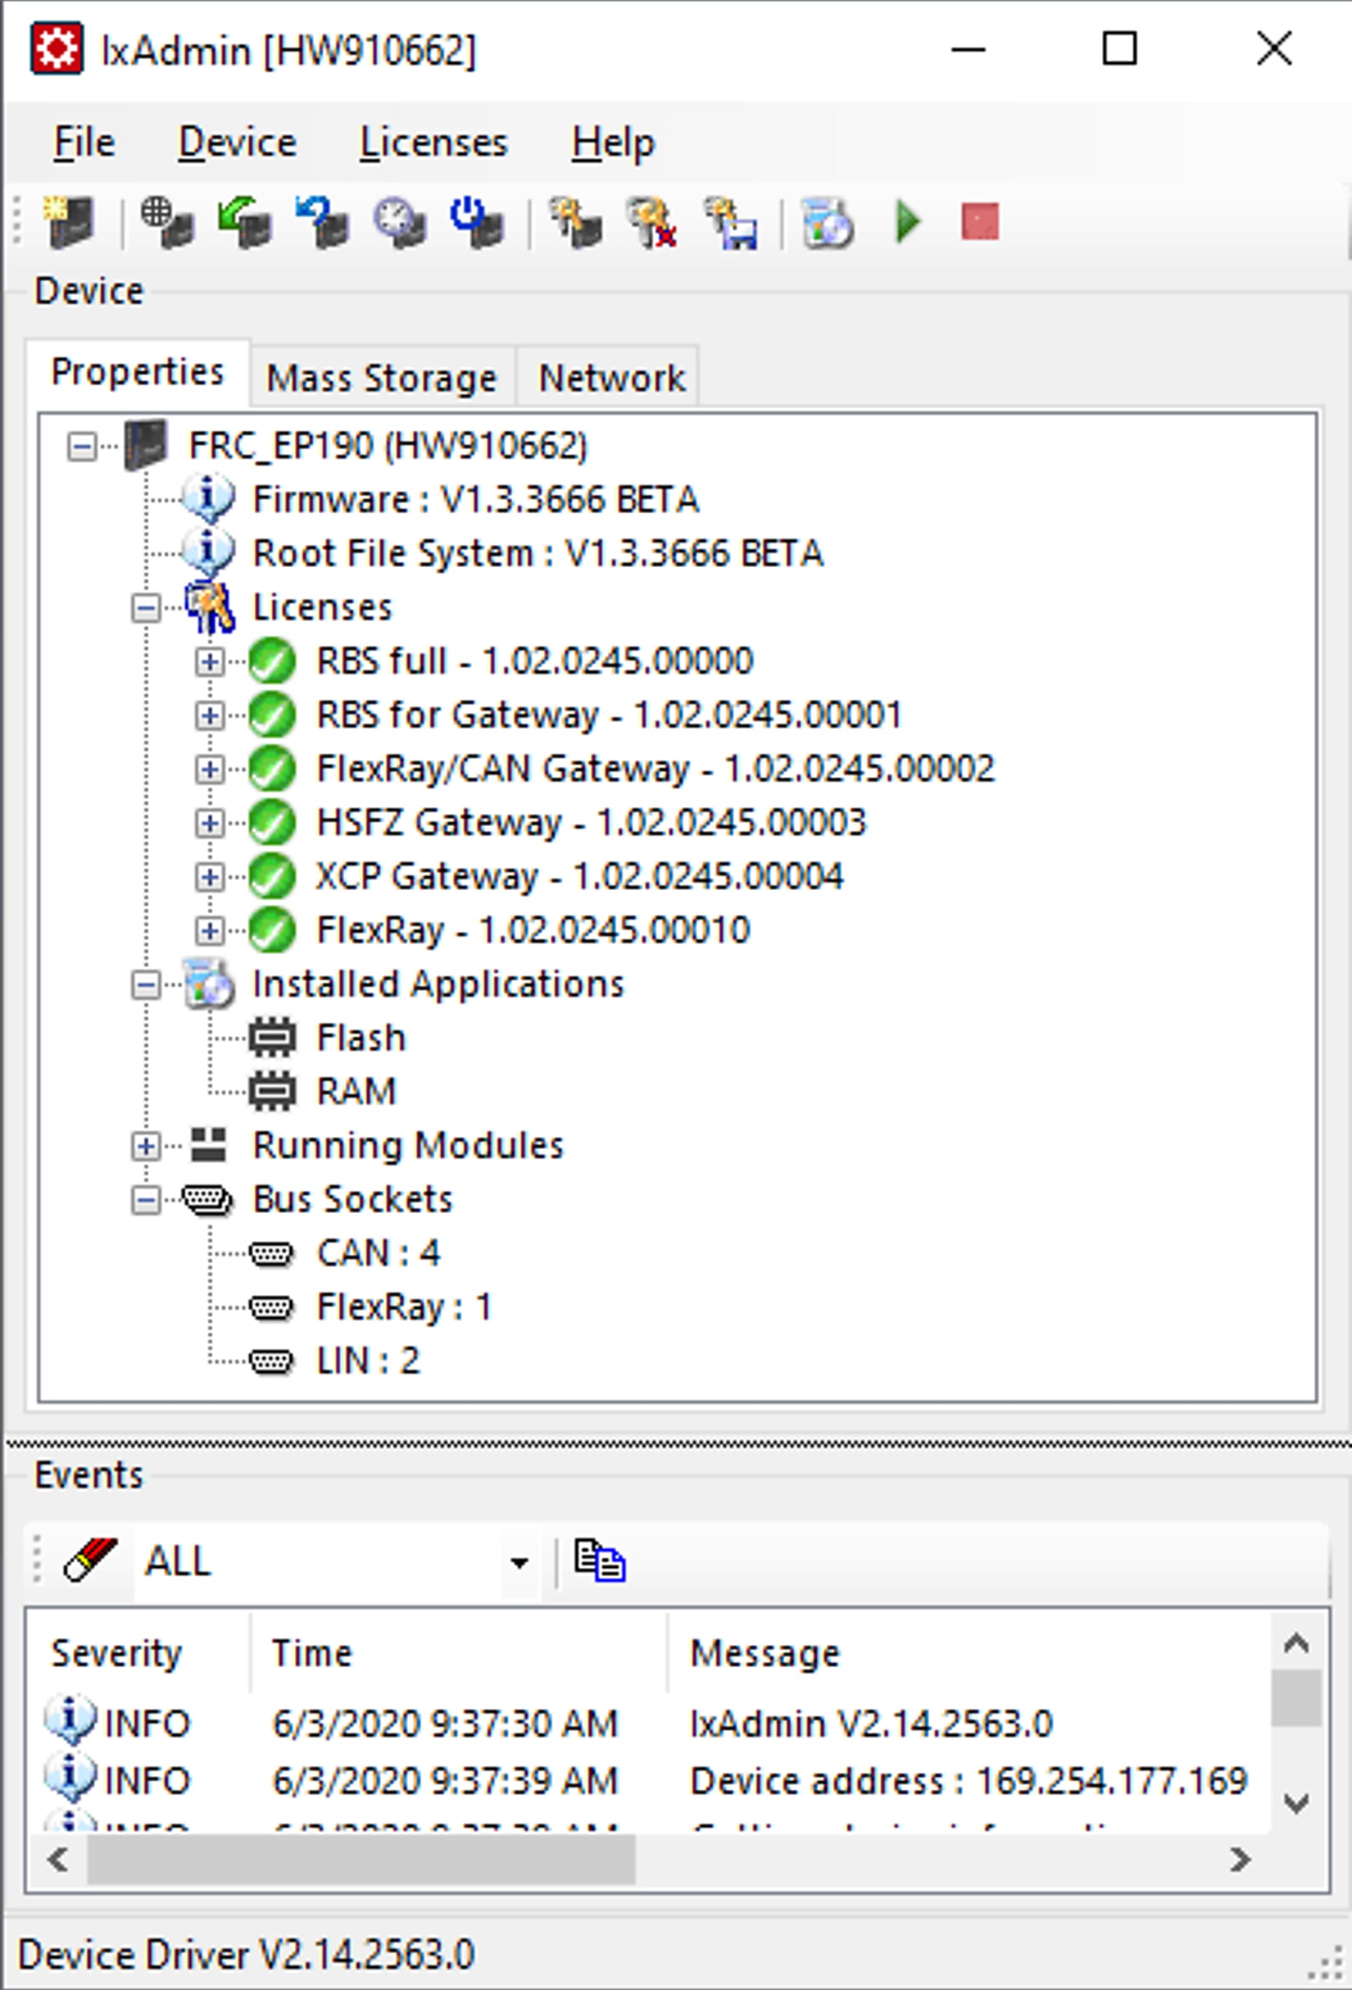Copy event messages to clipboard
Screen dimensions: 1352x1990
coord(599,1561)
